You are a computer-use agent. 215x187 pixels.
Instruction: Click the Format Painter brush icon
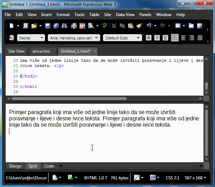point(139,26)
